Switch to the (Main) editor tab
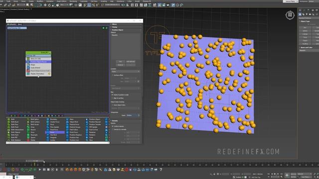The image size is (319, 179). [20, 24]
